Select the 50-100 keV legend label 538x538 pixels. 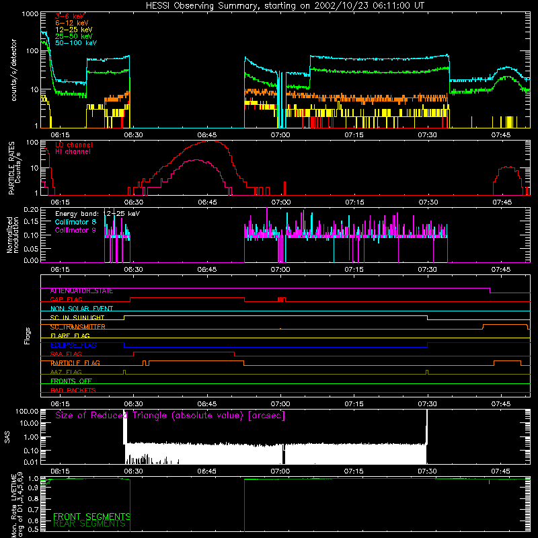pyautogui.click(x=76, y=43)
